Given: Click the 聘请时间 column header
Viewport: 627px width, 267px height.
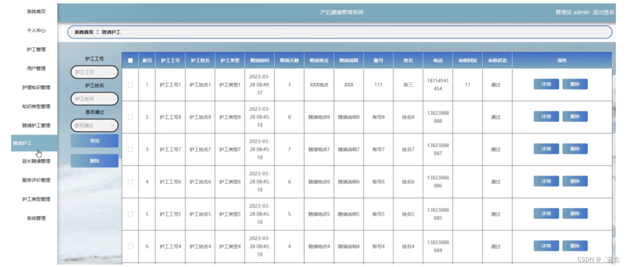Looking at the screenshot, I should (260, 61).
